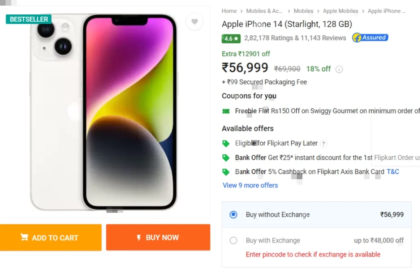Select Buy with Exchange radio button
This screenshot has width=420, height=280.
click(233, 240)
